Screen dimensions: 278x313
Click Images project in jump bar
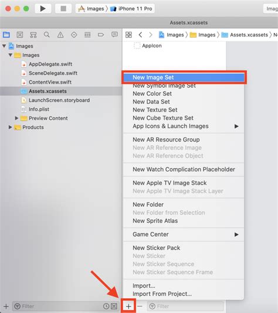pyautogui.click(x=171, y=35)
